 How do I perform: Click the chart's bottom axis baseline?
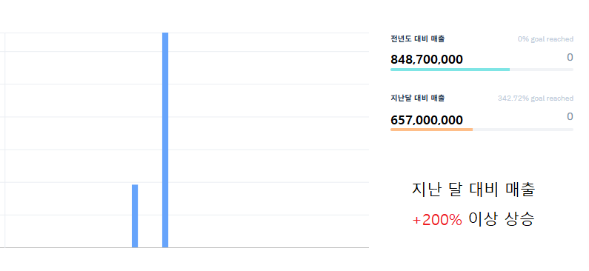[x=184, y=248]
